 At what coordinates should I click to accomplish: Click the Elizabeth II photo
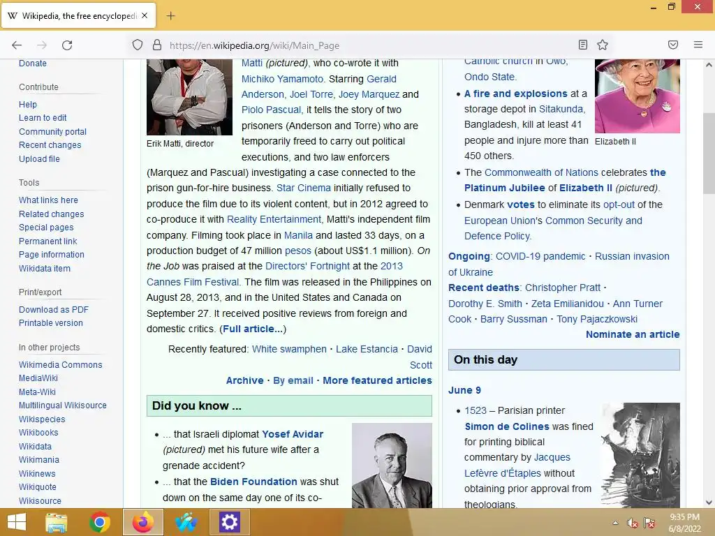(637, 96)
